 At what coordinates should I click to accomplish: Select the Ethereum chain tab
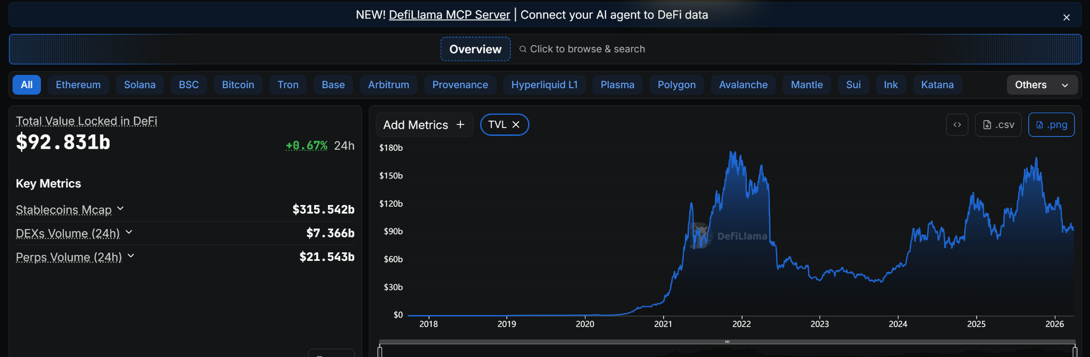click(x=78, y=85)
